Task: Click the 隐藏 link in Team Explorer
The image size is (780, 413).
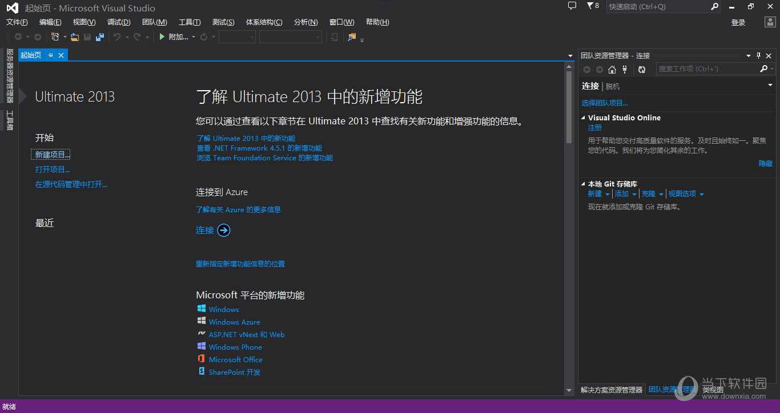Action: 766,164
